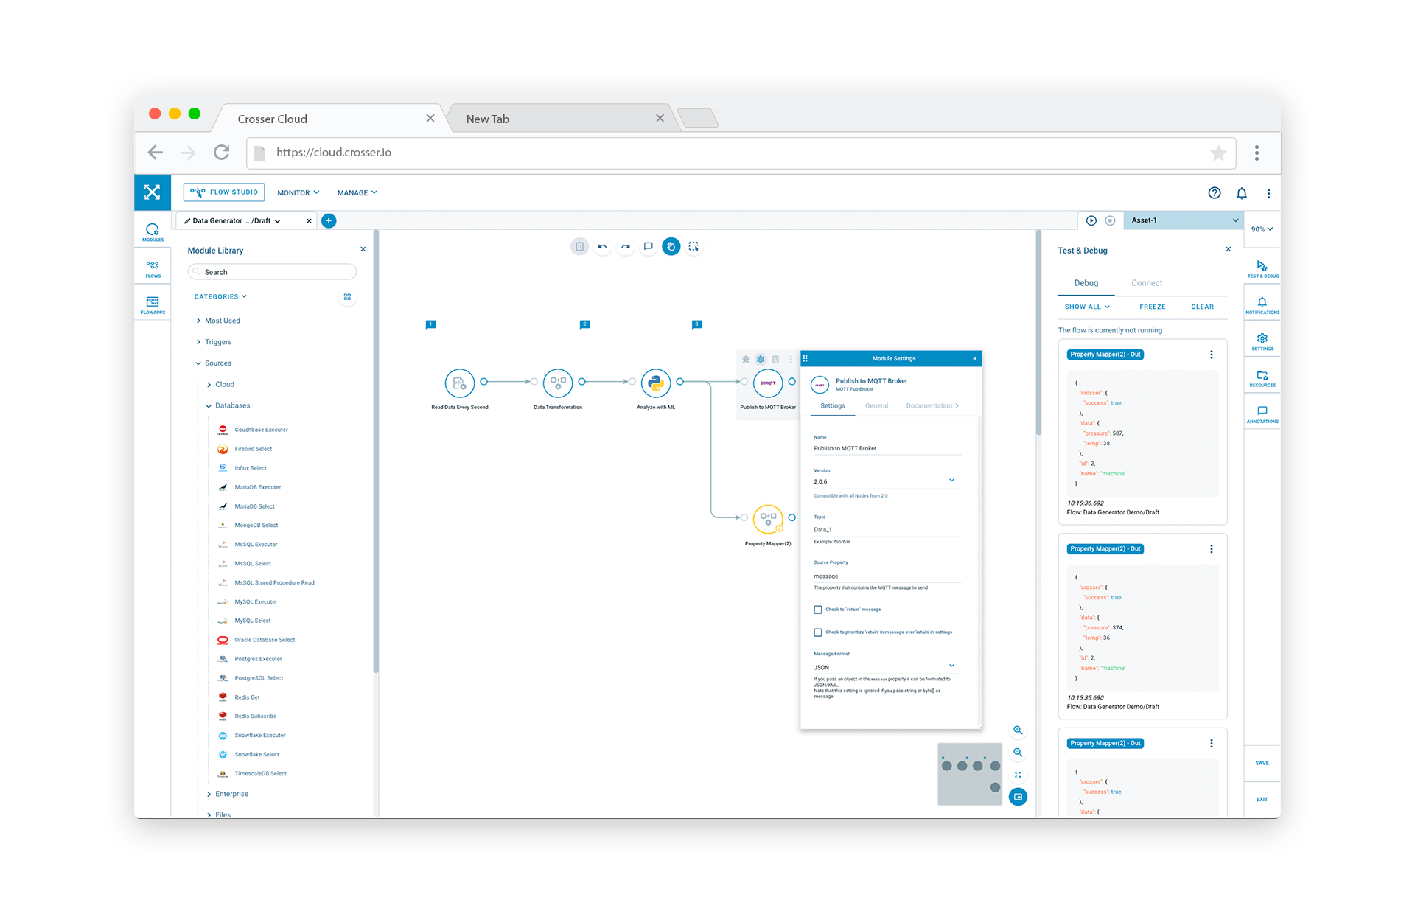Select the Property Mapper(2) node
This screenshot has height=914, width=1415.
[x=768, y=518]
